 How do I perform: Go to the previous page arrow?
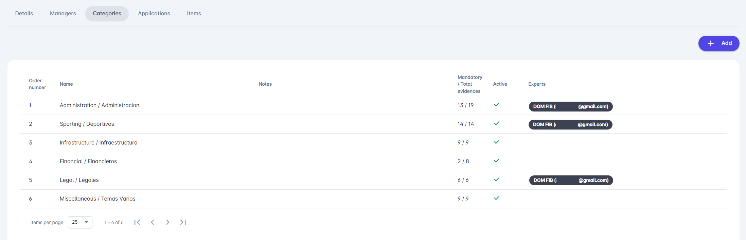(x=153, y=222)
